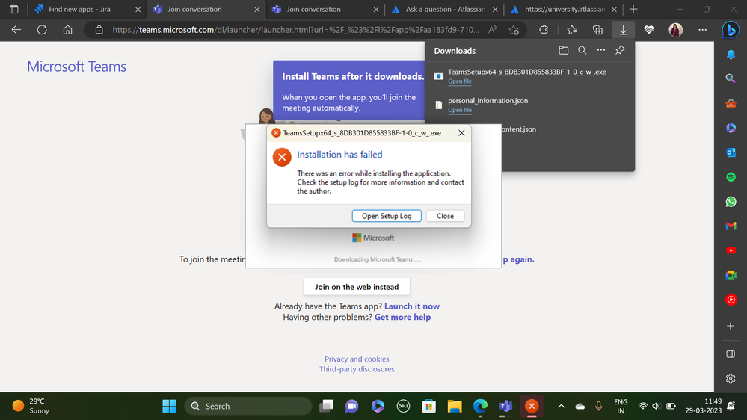Open Gmail in Edge sidebar
Image resolution: width=747 pixels, height=420 pixels.
(x=731, y=226)
